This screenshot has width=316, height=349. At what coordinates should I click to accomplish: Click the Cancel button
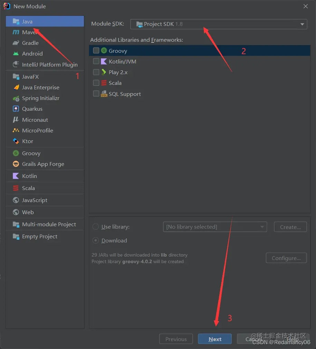click(253, 339)
